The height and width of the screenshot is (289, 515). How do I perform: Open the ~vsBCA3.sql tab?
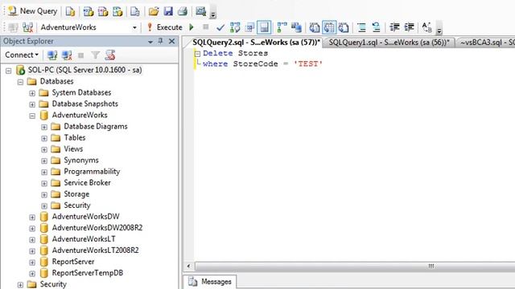coord(485,43)
